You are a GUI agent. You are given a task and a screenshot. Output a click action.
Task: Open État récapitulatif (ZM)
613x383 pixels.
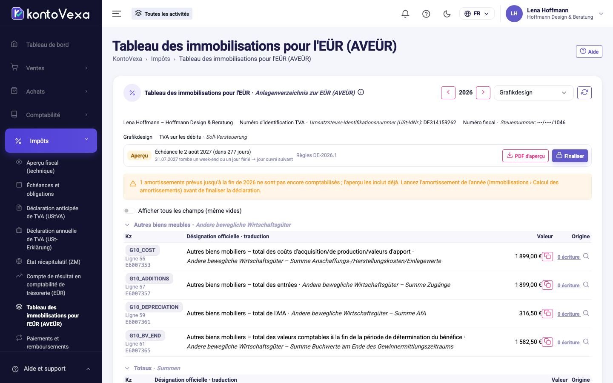51,262
